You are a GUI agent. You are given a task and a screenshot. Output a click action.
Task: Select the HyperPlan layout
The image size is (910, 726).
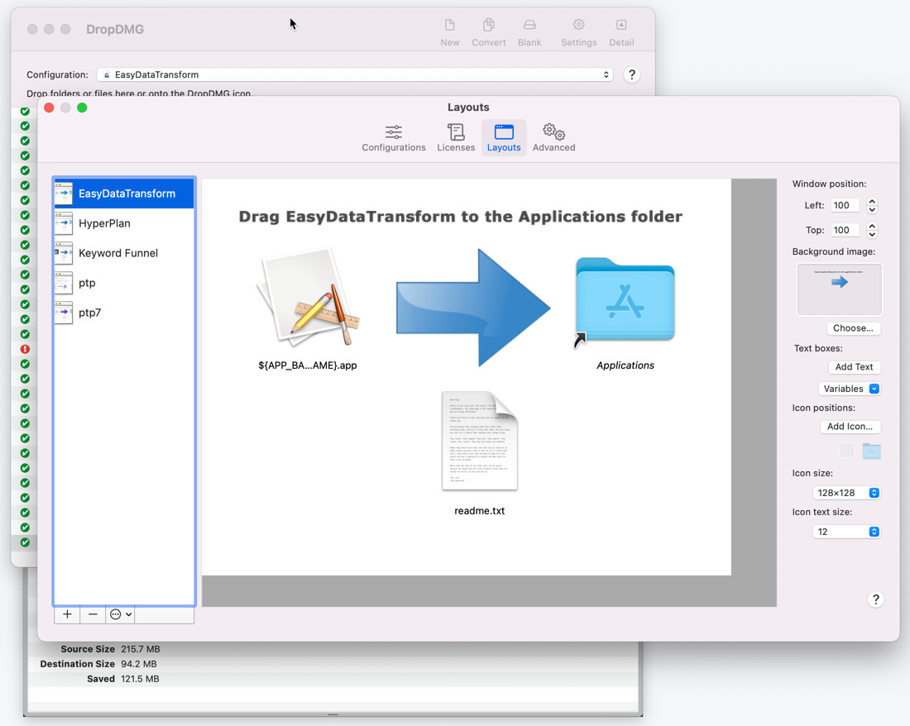[x=104, y=223]
